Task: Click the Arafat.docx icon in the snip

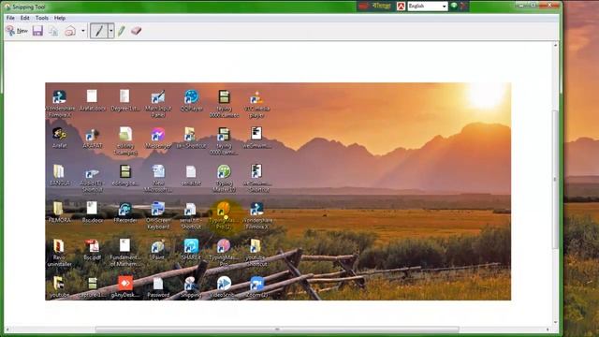Action: [x=92, y=100]
